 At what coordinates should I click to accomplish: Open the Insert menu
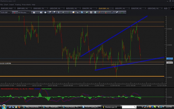point(11,5)
